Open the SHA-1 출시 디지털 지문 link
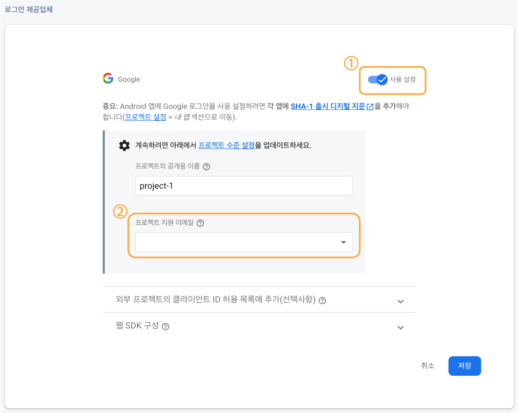 327,106
